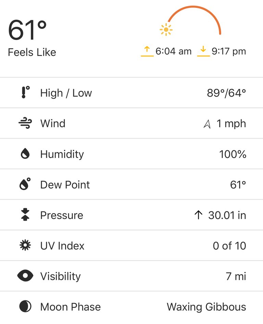Tap the UV Index sun icon
Image resolution: width=263 pixels, height=324 pixels.
click(x=25, y=245)
